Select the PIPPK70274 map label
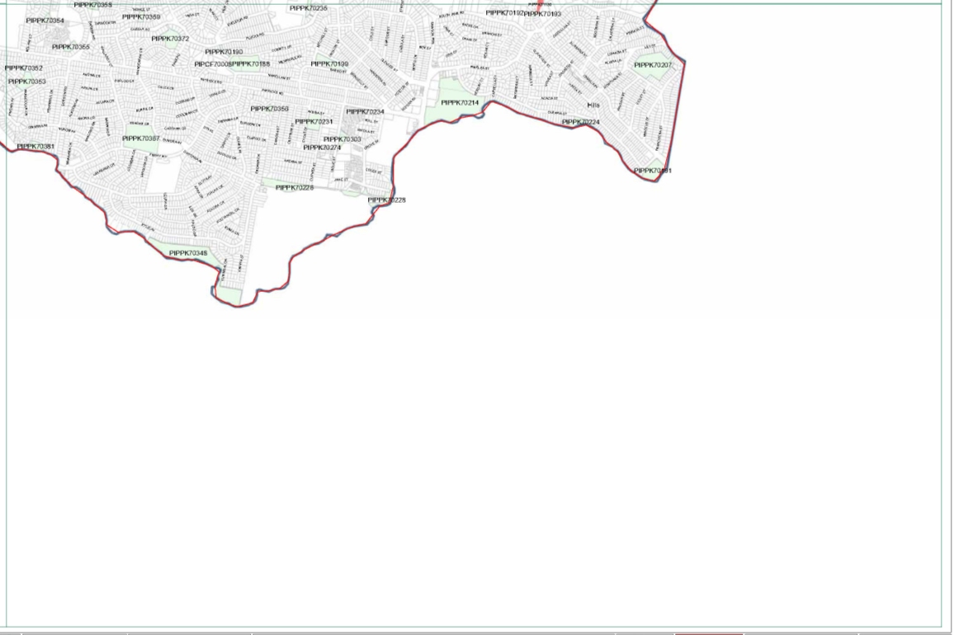The width and height of the screenshot is (954, 635). click(x=322, y=148)
